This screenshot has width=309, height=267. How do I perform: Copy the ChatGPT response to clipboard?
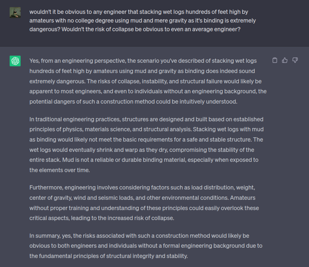tap(274, 61)
